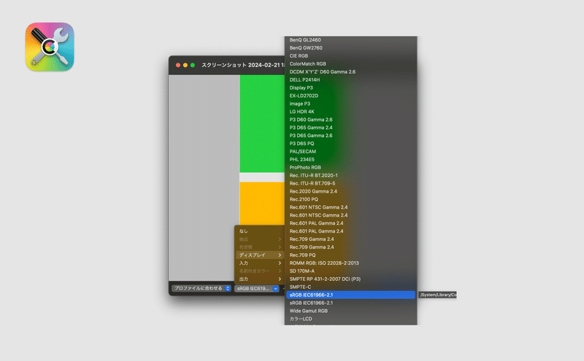584x361 pixels.
Task: Pick EX-LD2702D from the list
Action: (351, 96)
